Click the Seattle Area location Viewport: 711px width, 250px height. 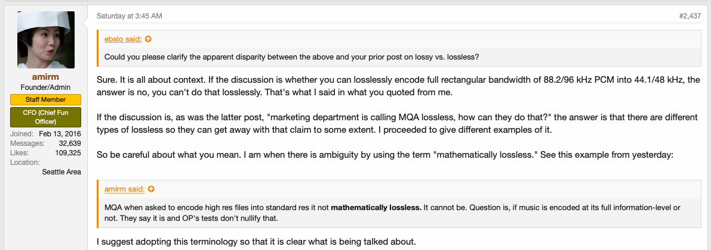click(x=61, y=172)
